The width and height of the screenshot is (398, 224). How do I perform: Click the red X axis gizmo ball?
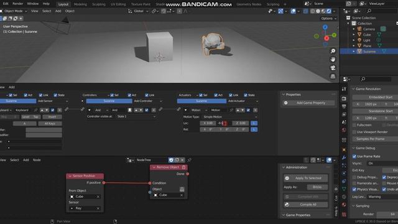coord(326,39)
